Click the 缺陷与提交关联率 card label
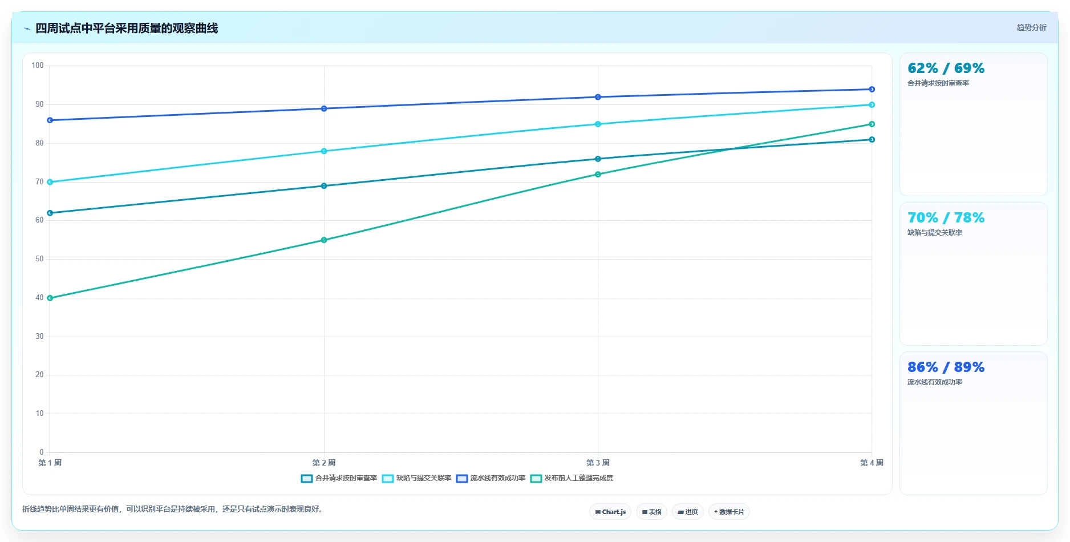Image resolution: width=1070 pixels, height=542 pixels. pos(935,233)
